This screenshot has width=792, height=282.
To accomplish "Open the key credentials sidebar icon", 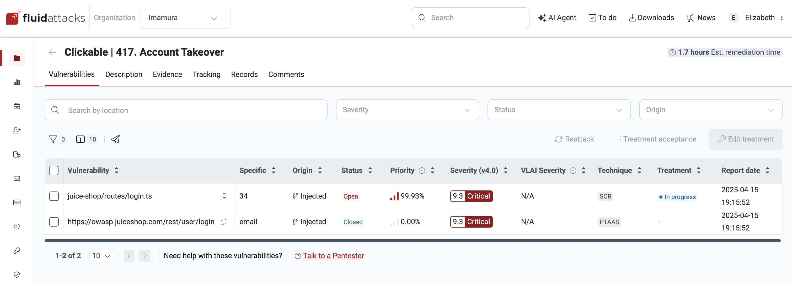I will [x=17, y=250].
